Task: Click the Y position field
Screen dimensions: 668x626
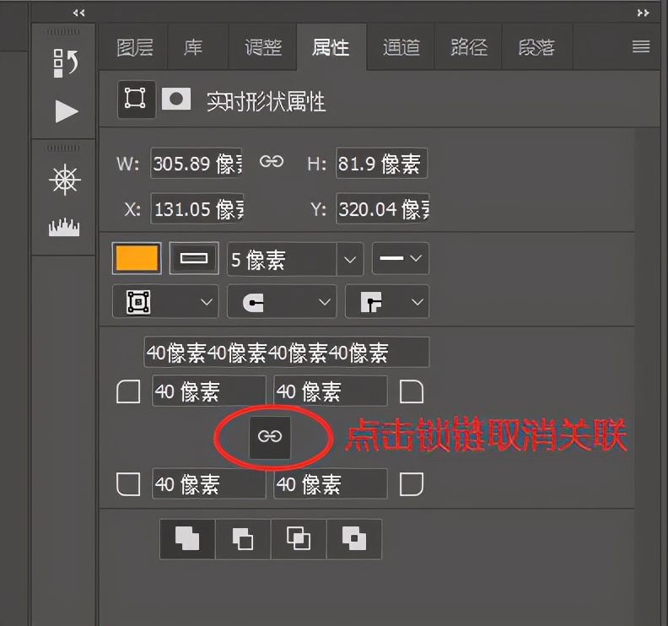Action: 383,208
